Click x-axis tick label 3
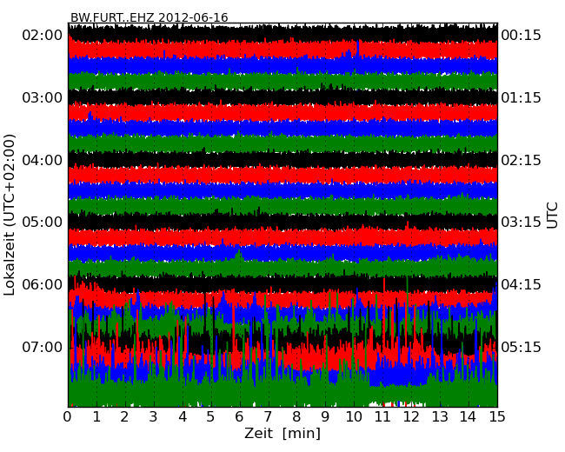Viewport: 565px width, 452px height. point(154,416)
